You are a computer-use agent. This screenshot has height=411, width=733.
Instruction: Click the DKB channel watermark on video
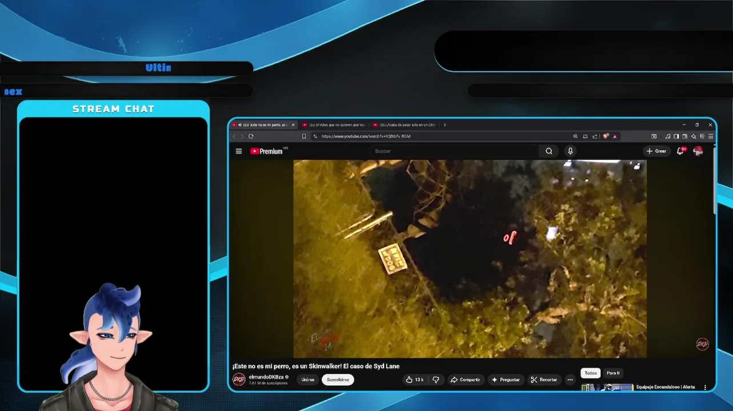(702, 344)
